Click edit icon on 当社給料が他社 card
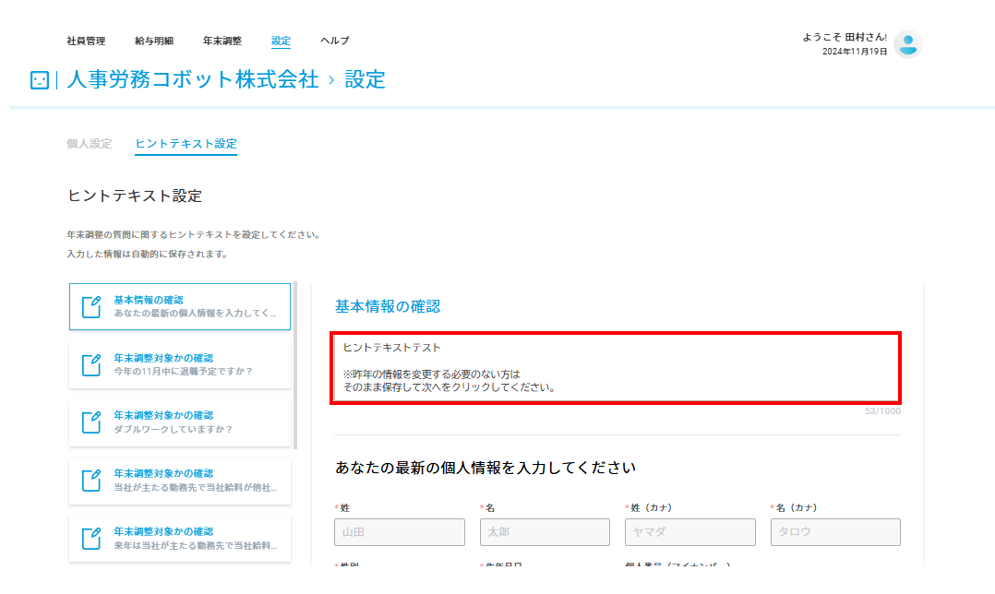The width and height of the screenshot is (995, 594). click(x=91, y=481)
